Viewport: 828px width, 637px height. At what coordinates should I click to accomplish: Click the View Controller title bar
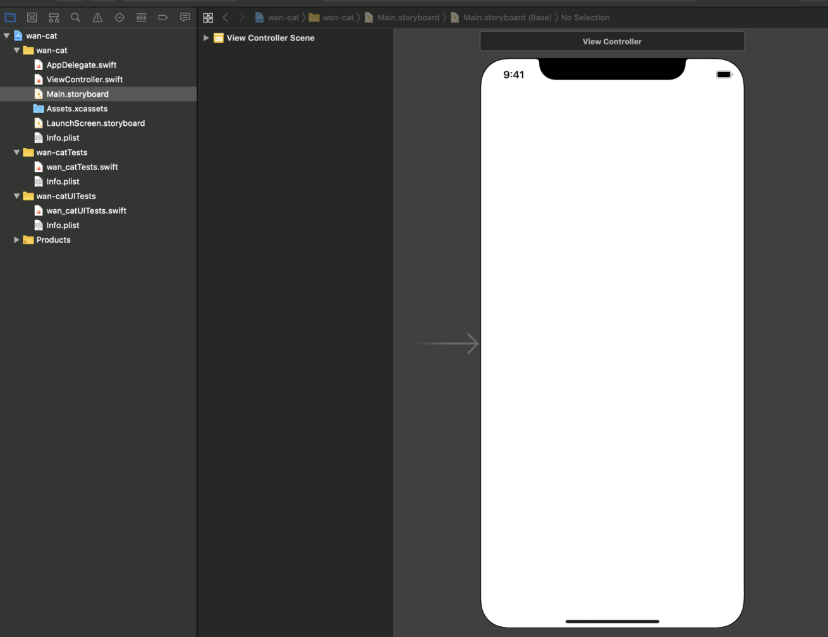(612, 42)
